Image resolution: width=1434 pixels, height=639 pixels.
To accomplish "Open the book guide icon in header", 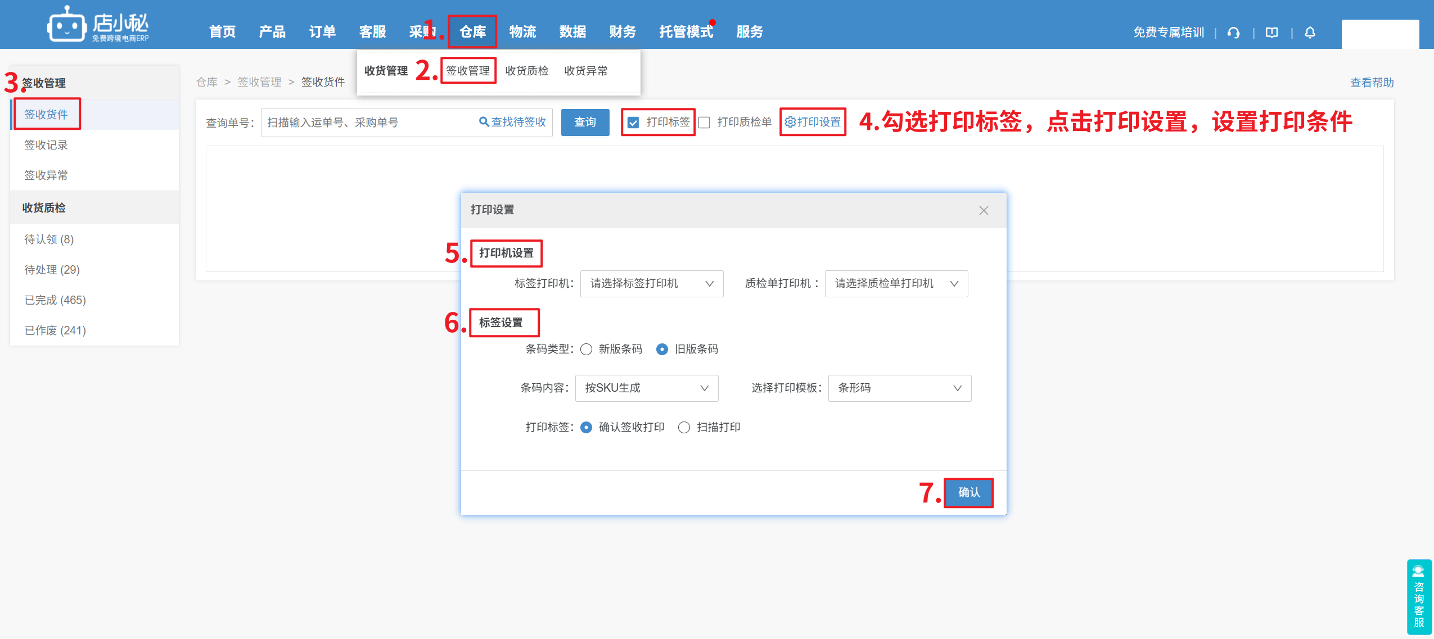I will pos(1271,33).
